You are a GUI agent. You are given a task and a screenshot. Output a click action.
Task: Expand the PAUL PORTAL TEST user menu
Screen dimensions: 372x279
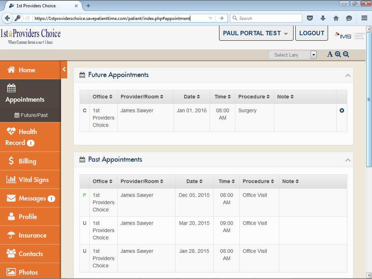(x=256, y=33)
